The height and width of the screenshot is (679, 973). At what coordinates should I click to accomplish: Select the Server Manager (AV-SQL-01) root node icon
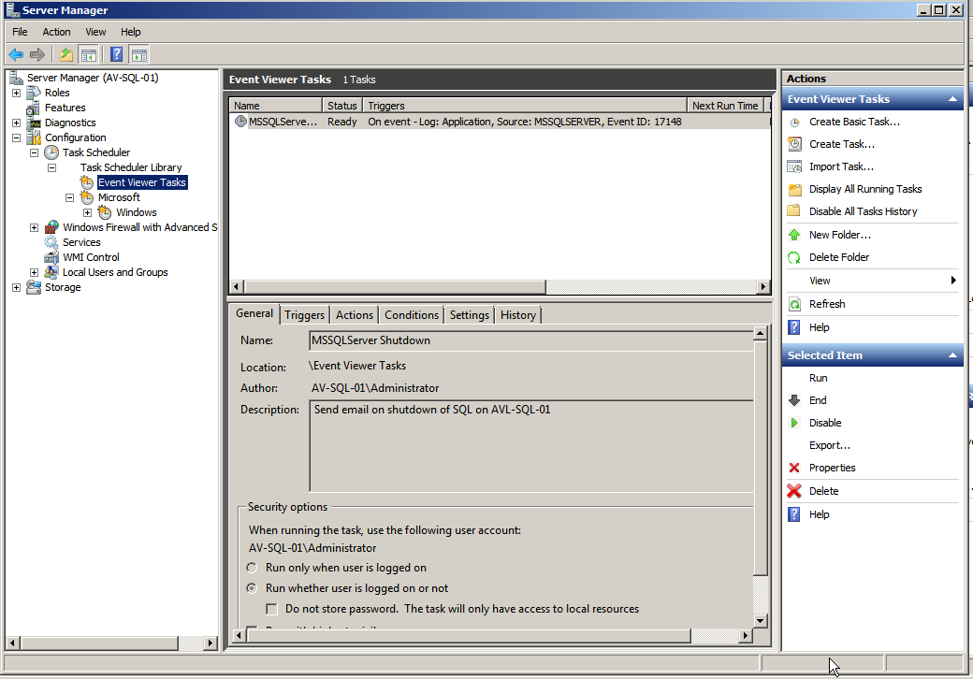point(16,79)
